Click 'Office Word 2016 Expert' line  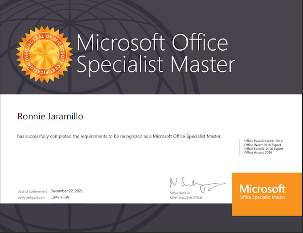coord(262,145)
